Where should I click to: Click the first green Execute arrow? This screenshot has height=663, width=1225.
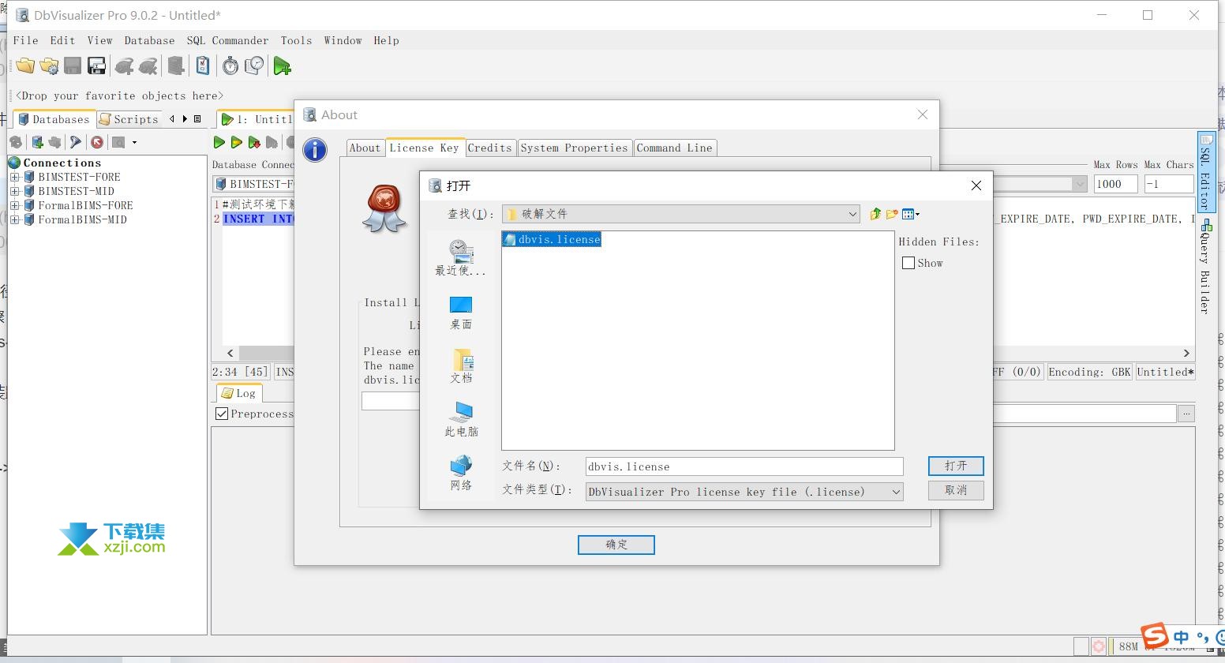[219, 142]
